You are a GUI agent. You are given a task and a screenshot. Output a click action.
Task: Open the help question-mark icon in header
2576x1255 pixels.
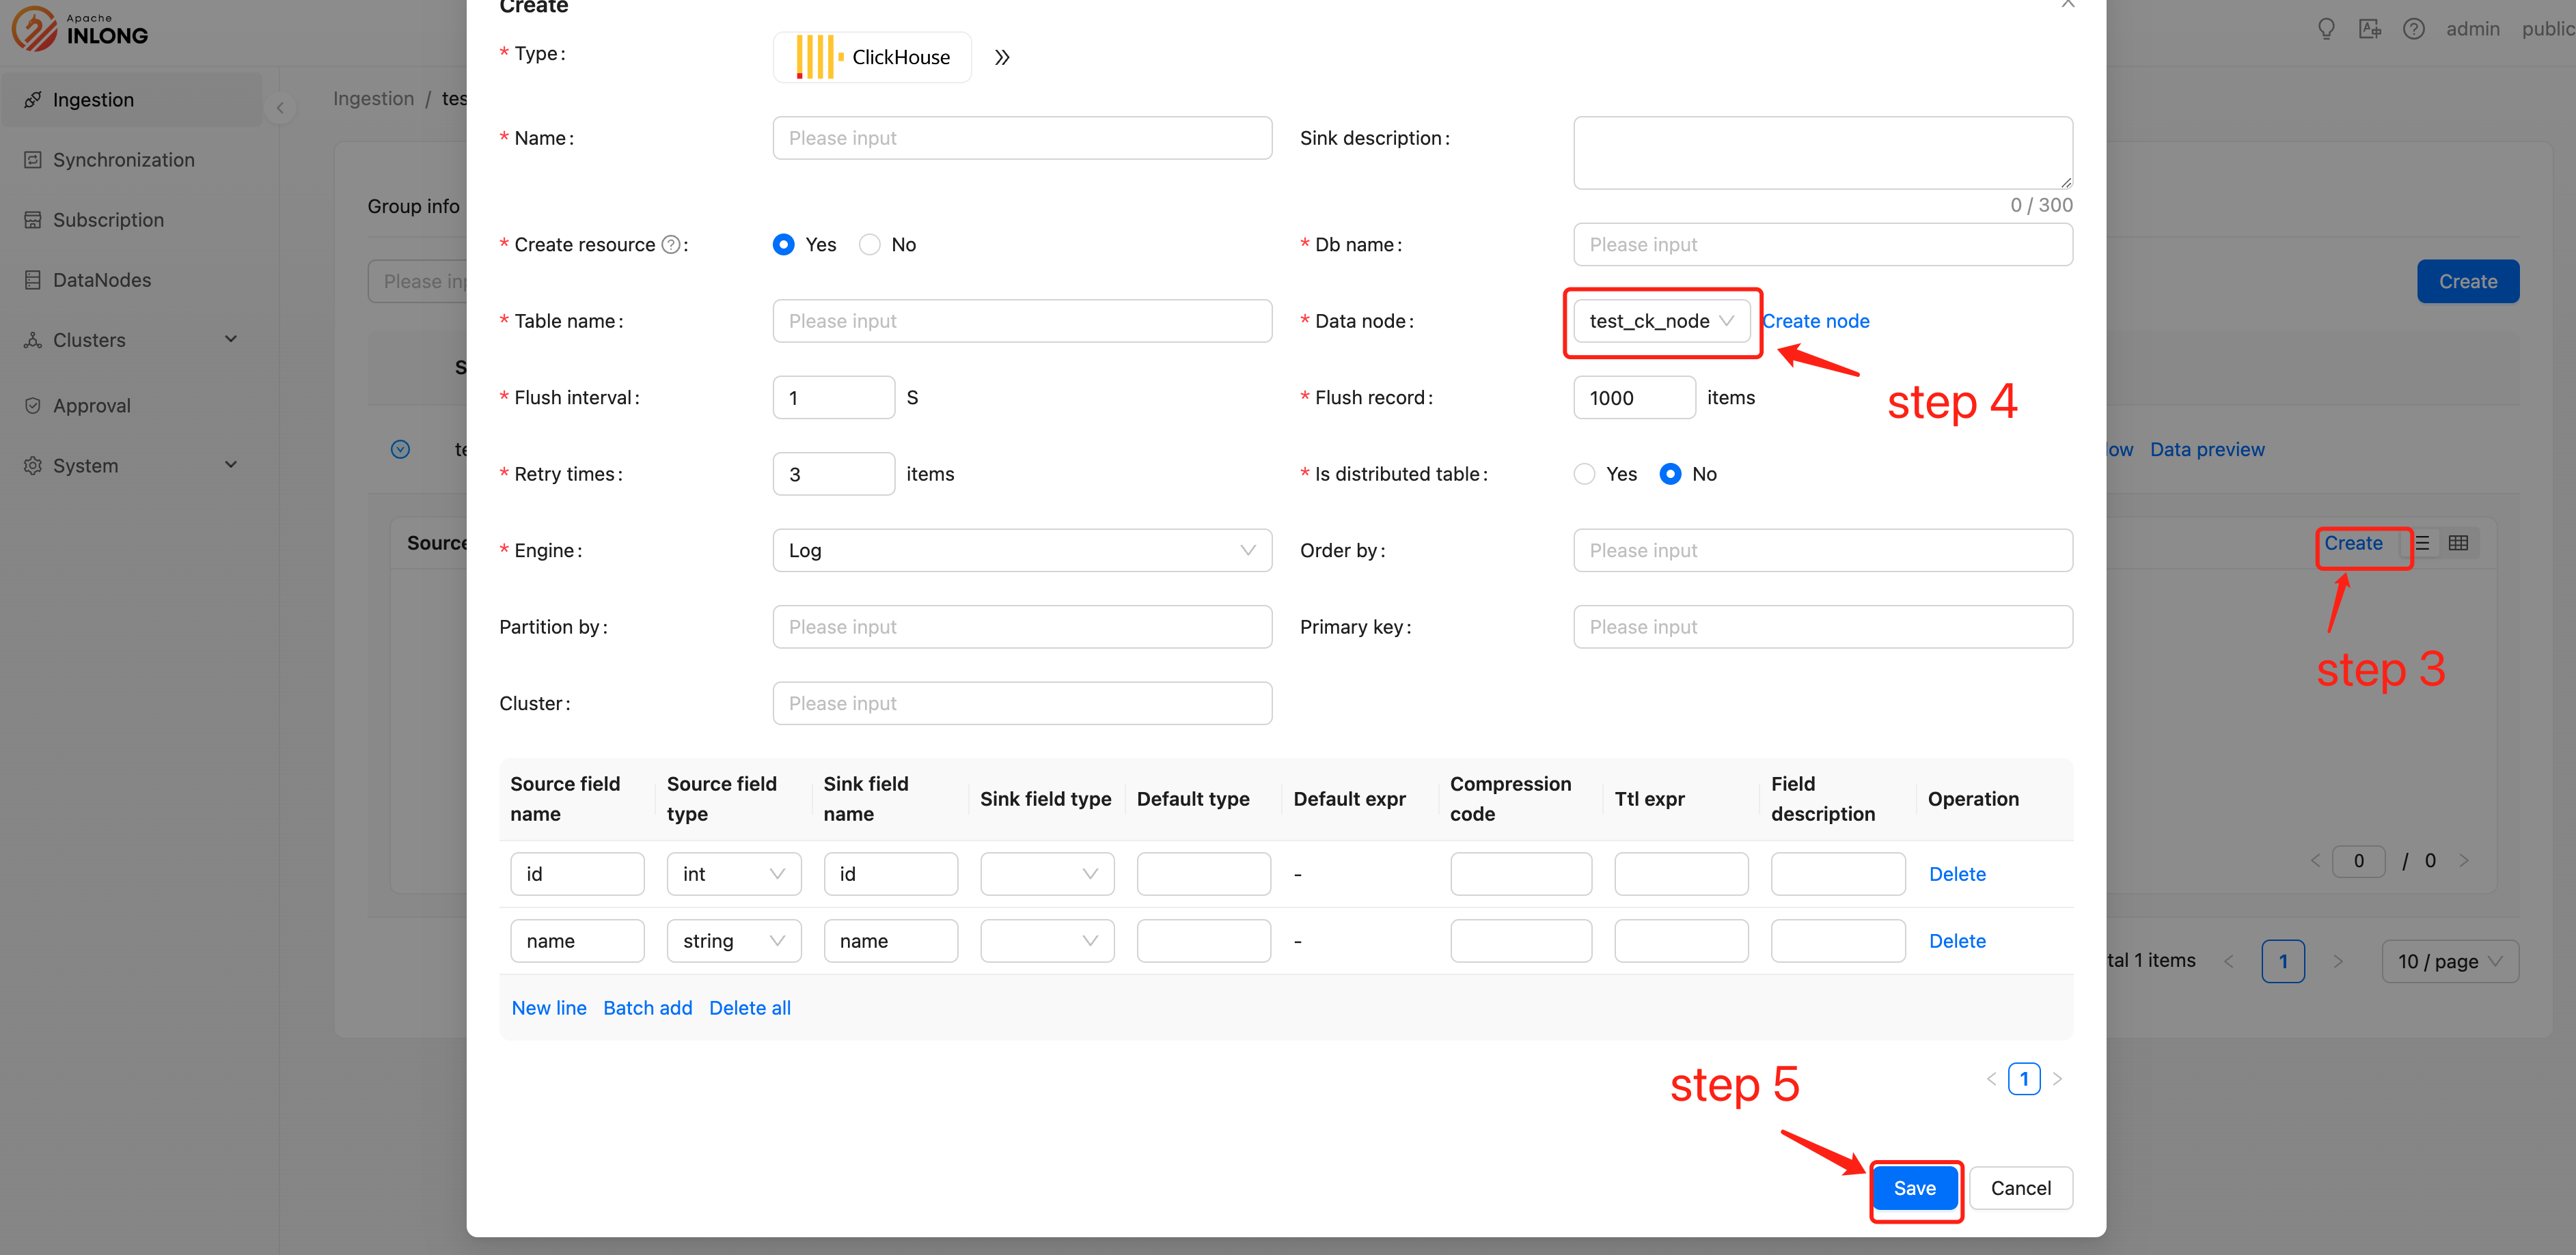coord(2413,29)
